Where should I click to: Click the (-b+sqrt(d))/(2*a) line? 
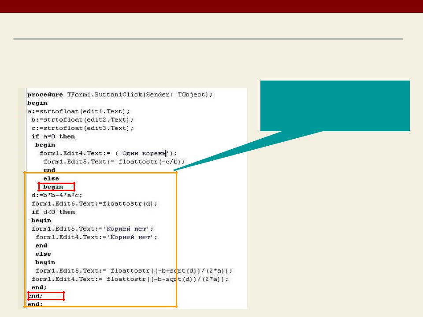point(134,271)
